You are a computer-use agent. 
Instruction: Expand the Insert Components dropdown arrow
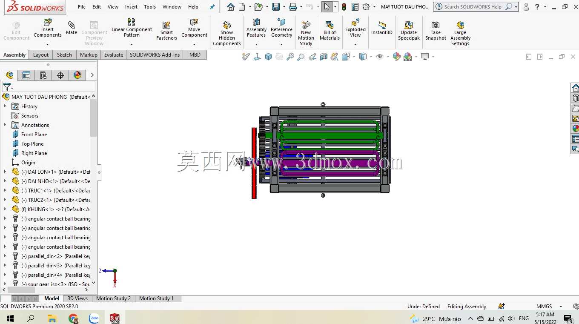(x=48, y=44)
